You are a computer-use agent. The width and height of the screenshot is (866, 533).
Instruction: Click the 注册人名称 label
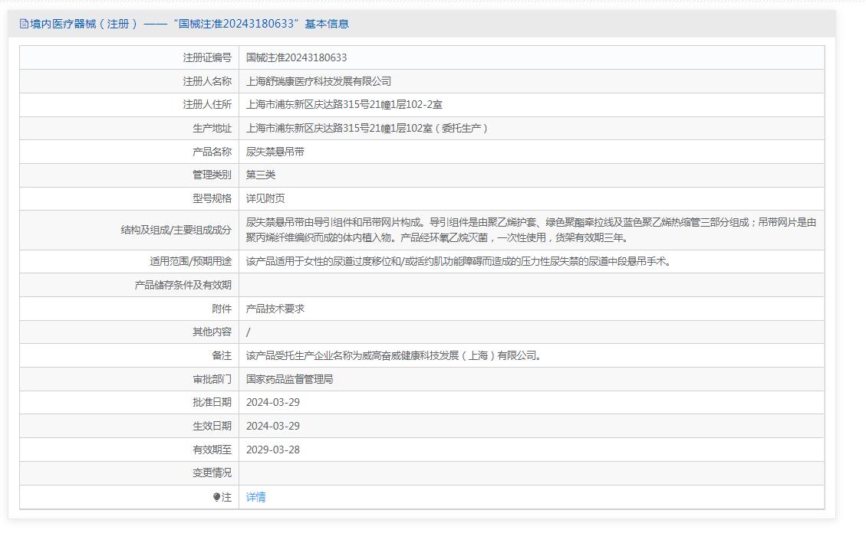click(x=207, y=82)
